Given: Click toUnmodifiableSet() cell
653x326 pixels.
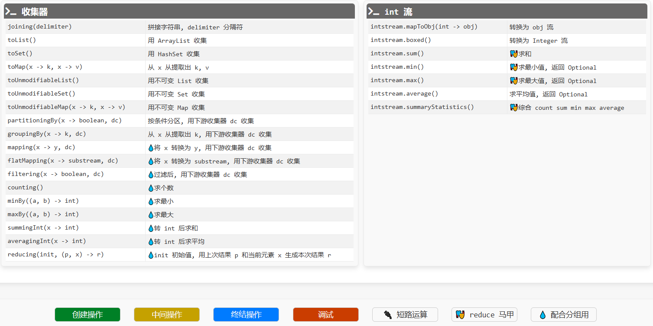Looking at the screenshot, I should pos(75,94).
